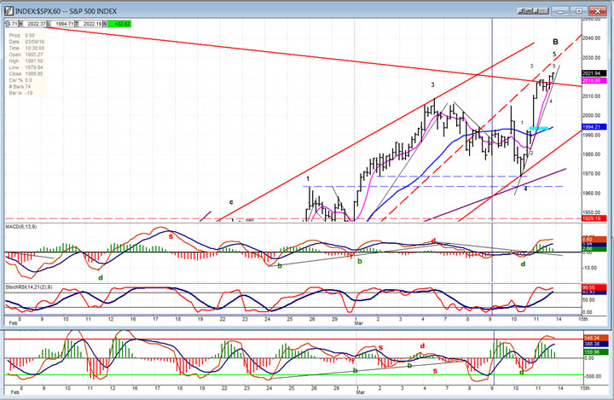Click the High 1991.50 row in data box
The height and width of the screenshot is (400, 614).
pos(26,61)
